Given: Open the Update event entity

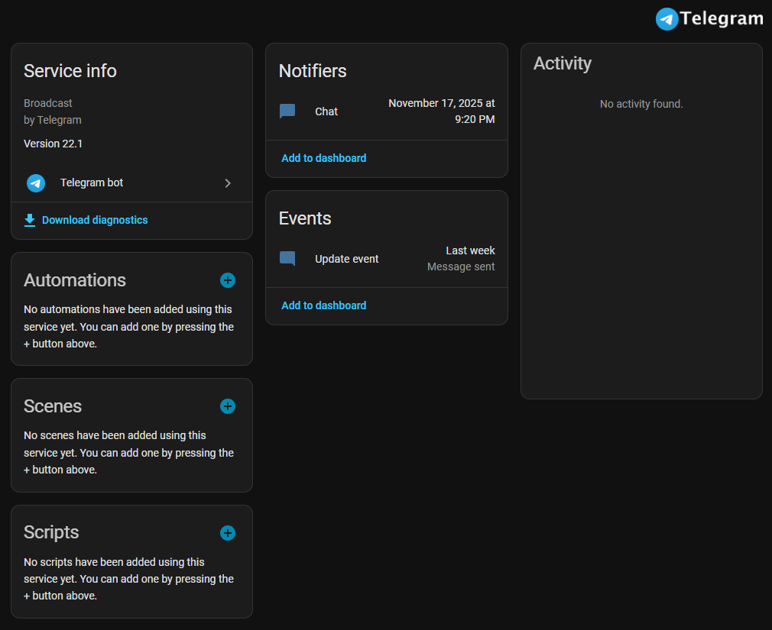Looking at the screenshot, I should point(347,259).
